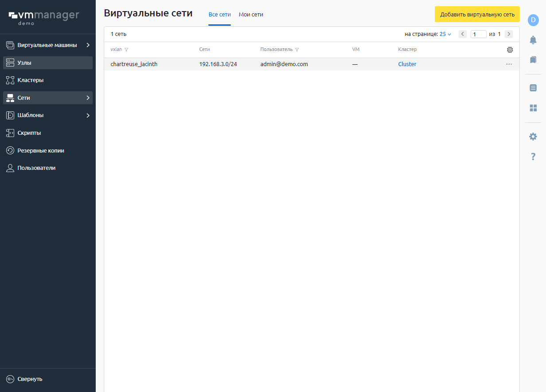Viewport: 546px width, 392px height.
Task: Expand Виртуальные машины submenu arrow
Action: pos(88,45)
